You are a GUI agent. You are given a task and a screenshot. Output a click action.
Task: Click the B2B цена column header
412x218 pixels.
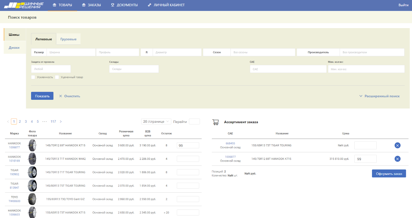coord(148,133)
